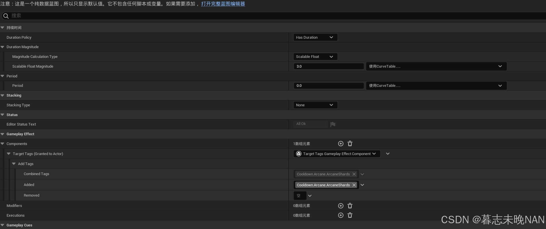Add a new Modifiers array element
This screenshot has height=229, width=546.
(x=341, y=206)
